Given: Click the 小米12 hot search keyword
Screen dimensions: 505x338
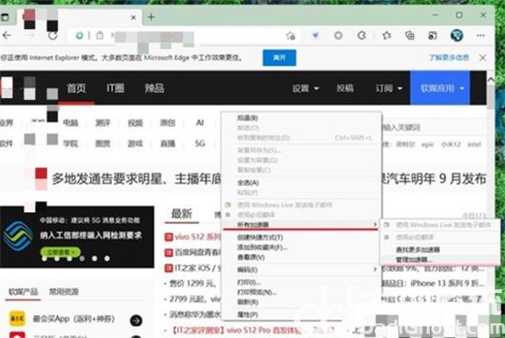Looking at the screenshot, I should click(451, 144).
